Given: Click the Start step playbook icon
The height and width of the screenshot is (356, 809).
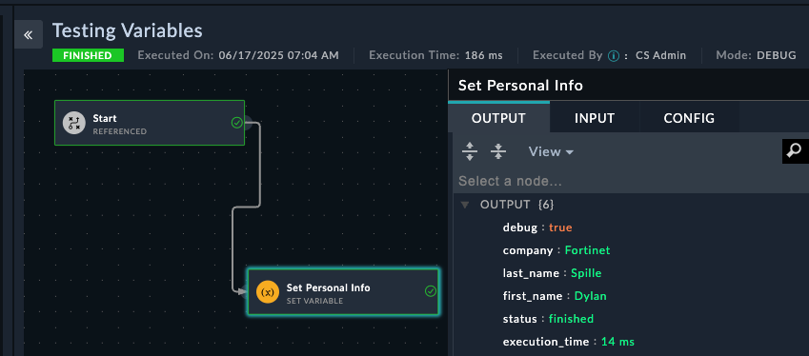Looking at the screenshot, I should click(x=73, y=123).
